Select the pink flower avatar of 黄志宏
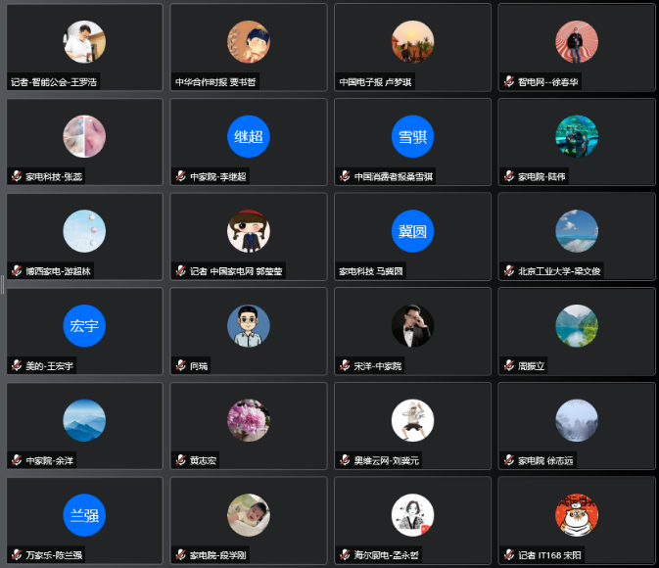 click(x=249, y=420)
